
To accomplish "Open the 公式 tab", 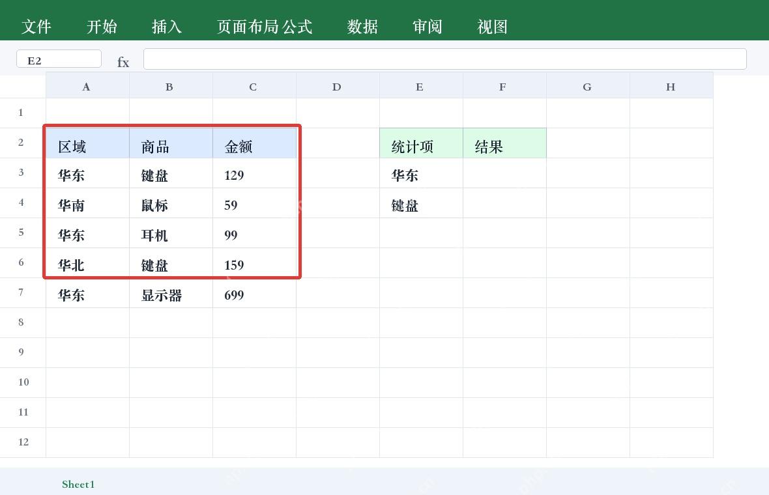I will pos(297,27).
